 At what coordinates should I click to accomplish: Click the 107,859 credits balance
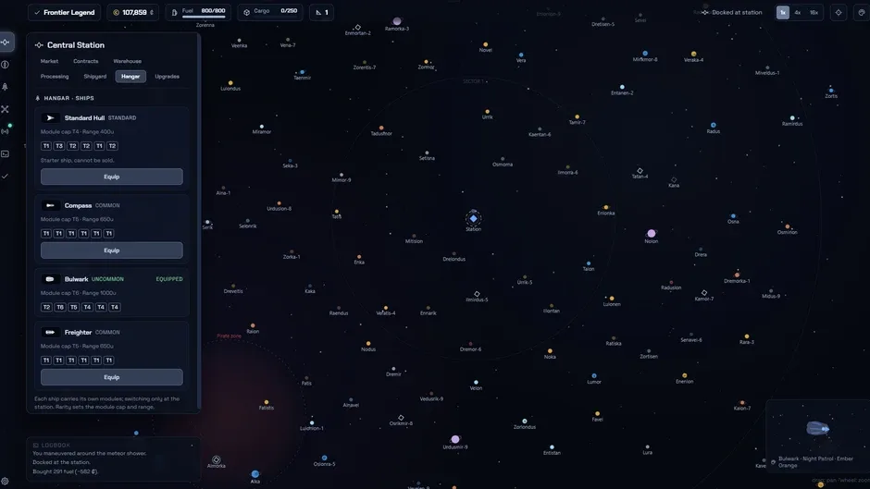[135, 12]
